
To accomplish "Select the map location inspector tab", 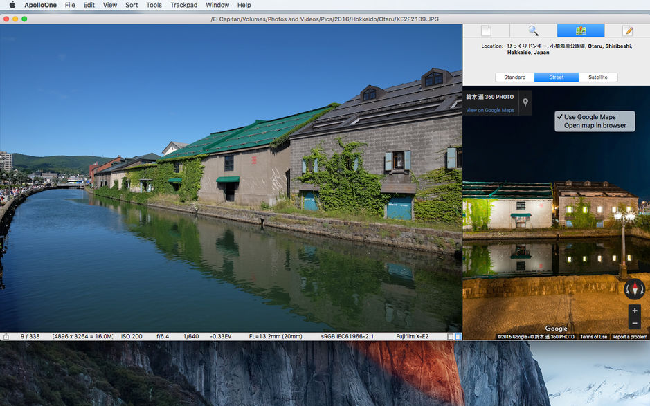I will [x=580, y=30].
